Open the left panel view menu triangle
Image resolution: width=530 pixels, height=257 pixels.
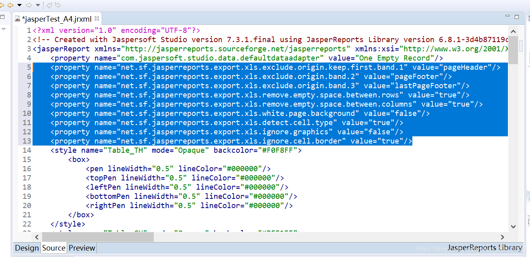[3, 29]
